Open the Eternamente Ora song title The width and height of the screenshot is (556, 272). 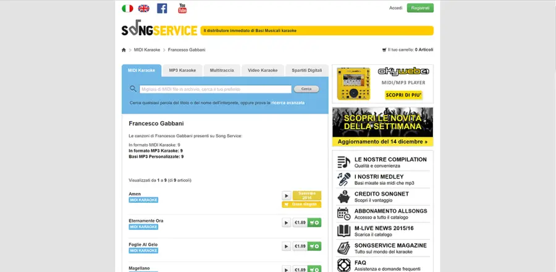146,221
